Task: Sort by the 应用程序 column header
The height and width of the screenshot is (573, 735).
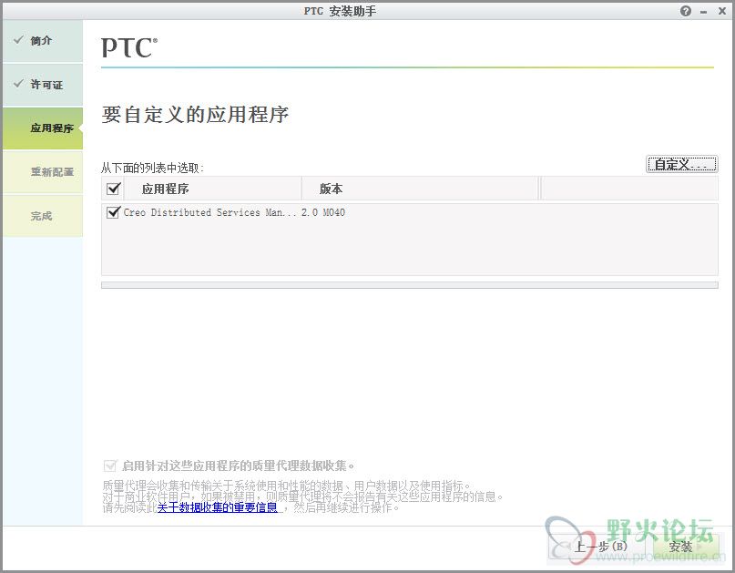Action: (212, 189)
